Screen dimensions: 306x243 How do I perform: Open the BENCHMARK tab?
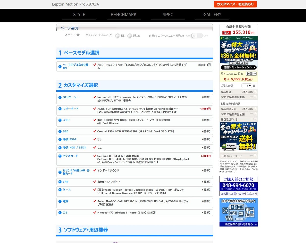point(123,15)
